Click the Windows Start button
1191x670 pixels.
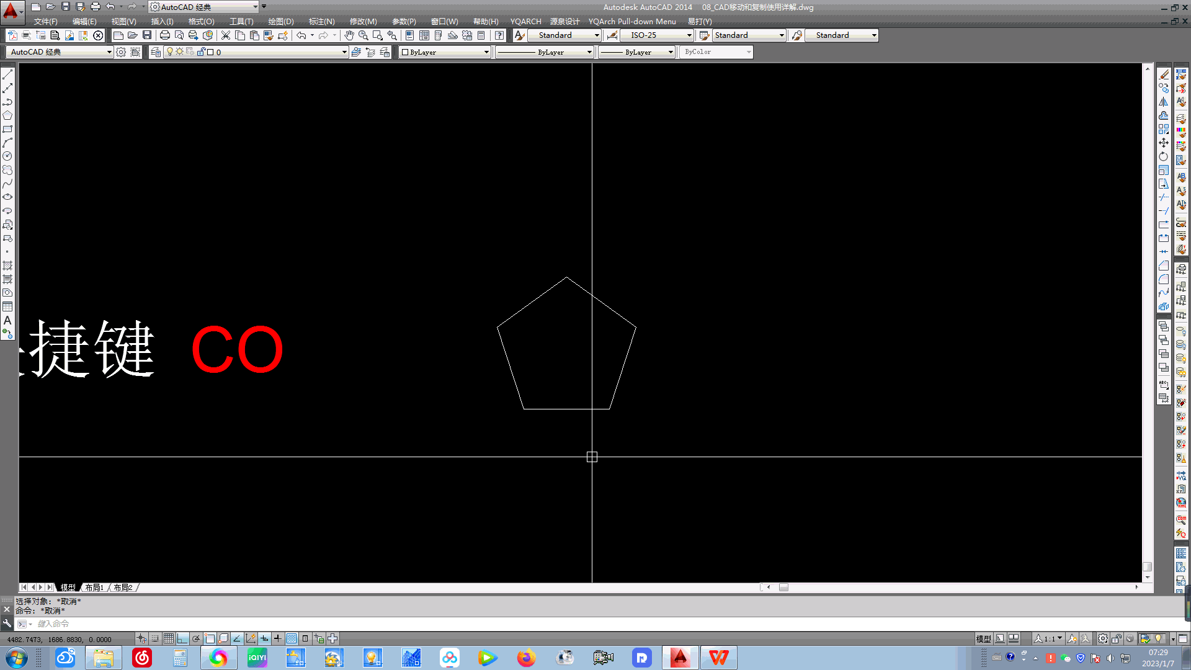(x=16, y=658)
